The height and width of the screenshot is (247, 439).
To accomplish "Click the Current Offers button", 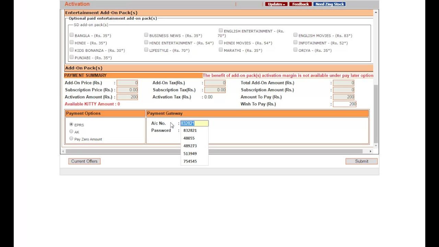I will point(84,161).
